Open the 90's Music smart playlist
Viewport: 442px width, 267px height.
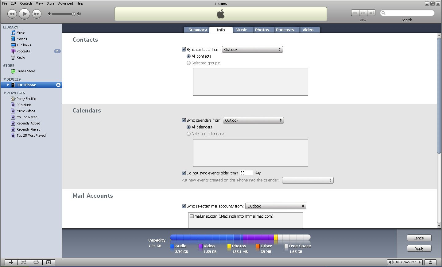(x=24, y=105)
